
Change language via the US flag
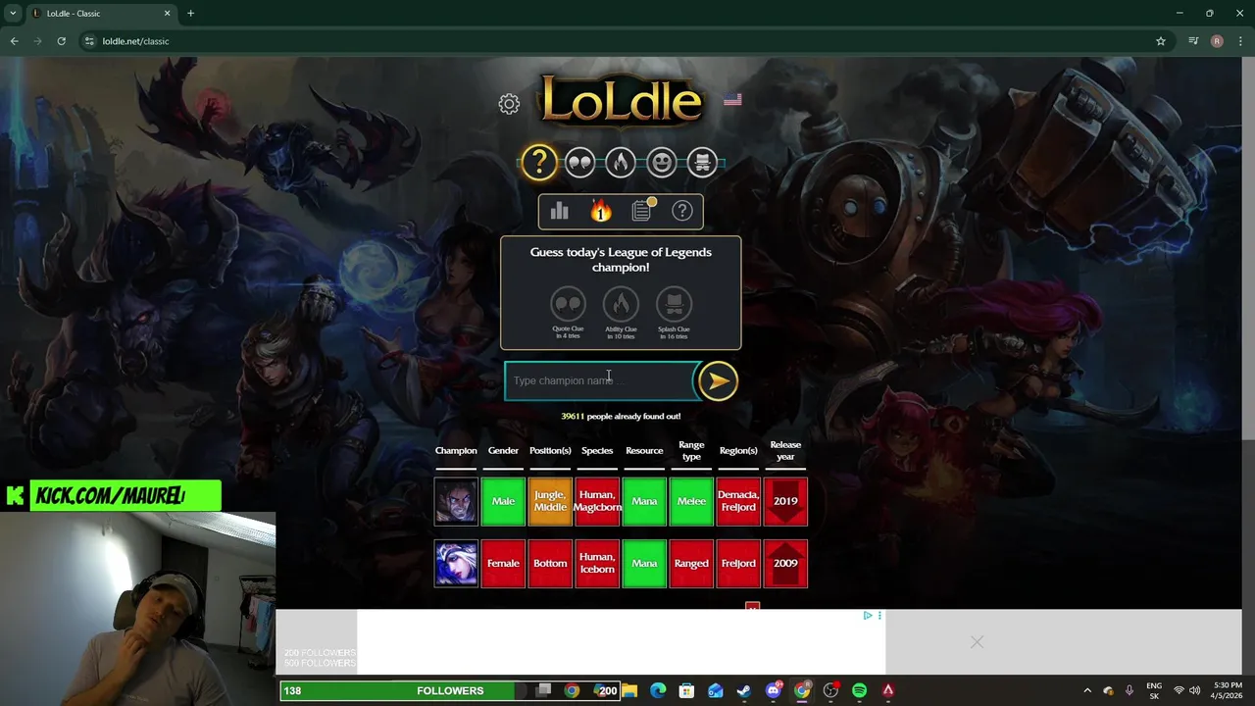[x=732, y=100]
